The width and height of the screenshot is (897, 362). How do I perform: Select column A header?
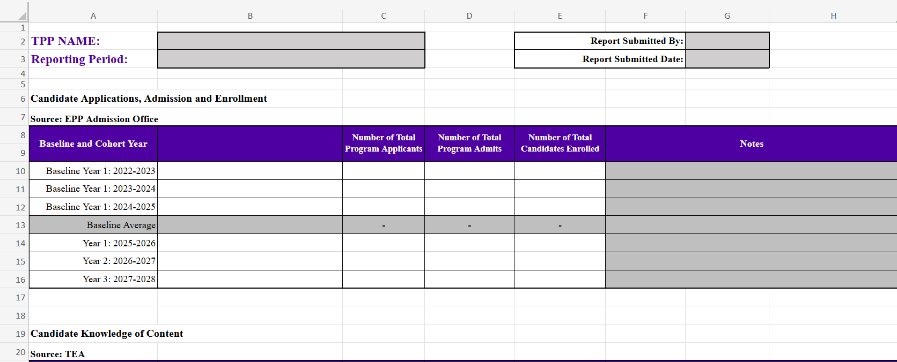point(93,16)
